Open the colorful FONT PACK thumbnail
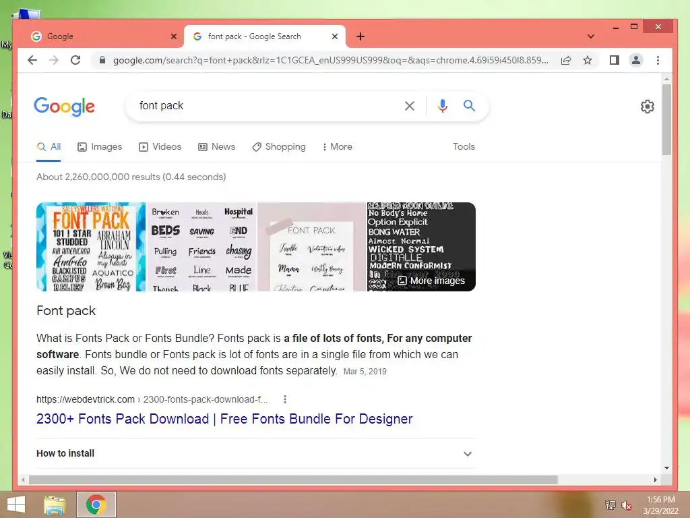Viewport: 690px width, 518px height. click(x=91, y=247)
